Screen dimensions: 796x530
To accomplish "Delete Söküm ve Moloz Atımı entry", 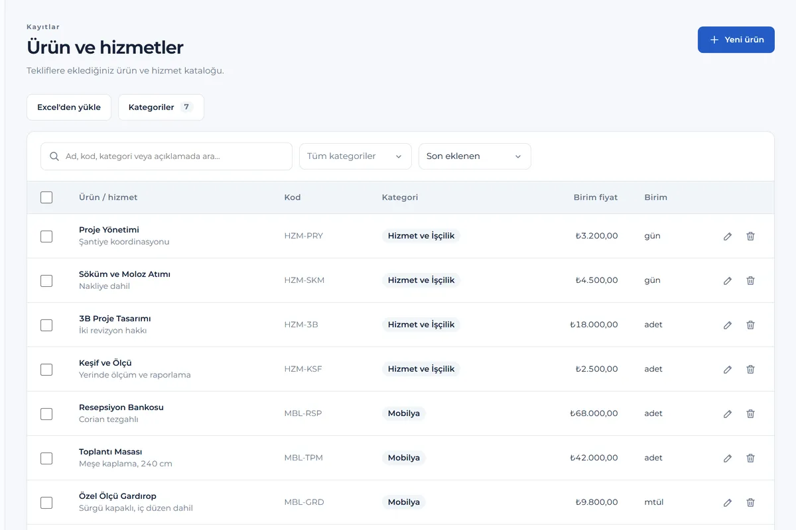I will (x=750, y=280).
